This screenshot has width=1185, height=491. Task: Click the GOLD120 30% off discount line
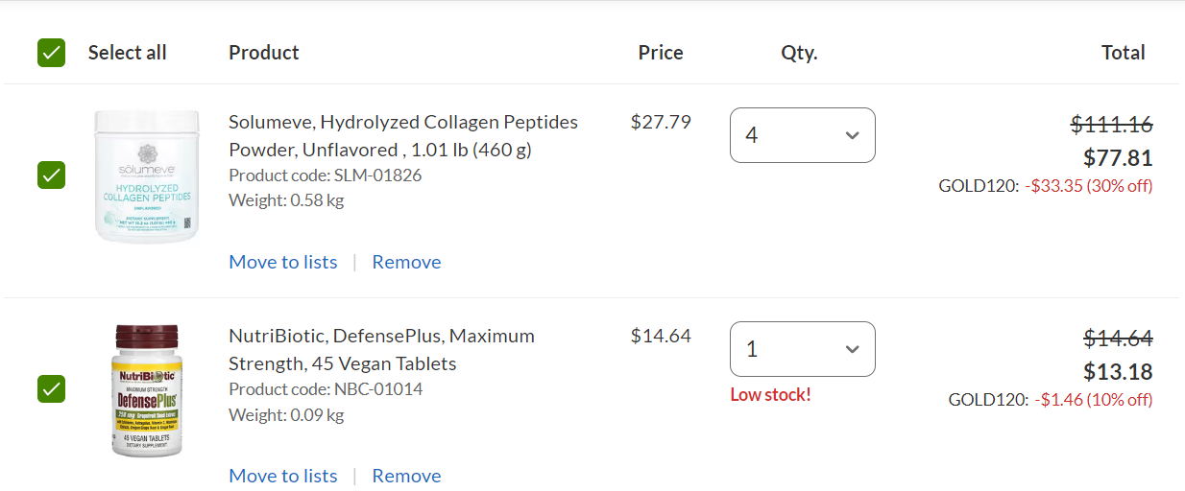[x=1045, y=186]
